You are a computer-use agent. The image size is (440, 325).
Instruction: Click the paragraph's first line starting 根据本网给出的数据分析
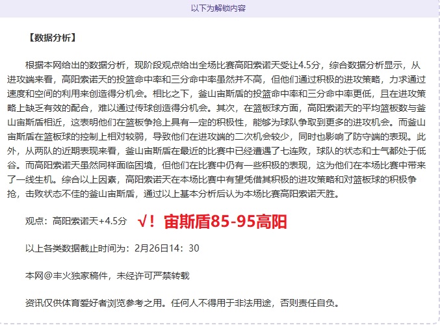[x=223, y=65]
